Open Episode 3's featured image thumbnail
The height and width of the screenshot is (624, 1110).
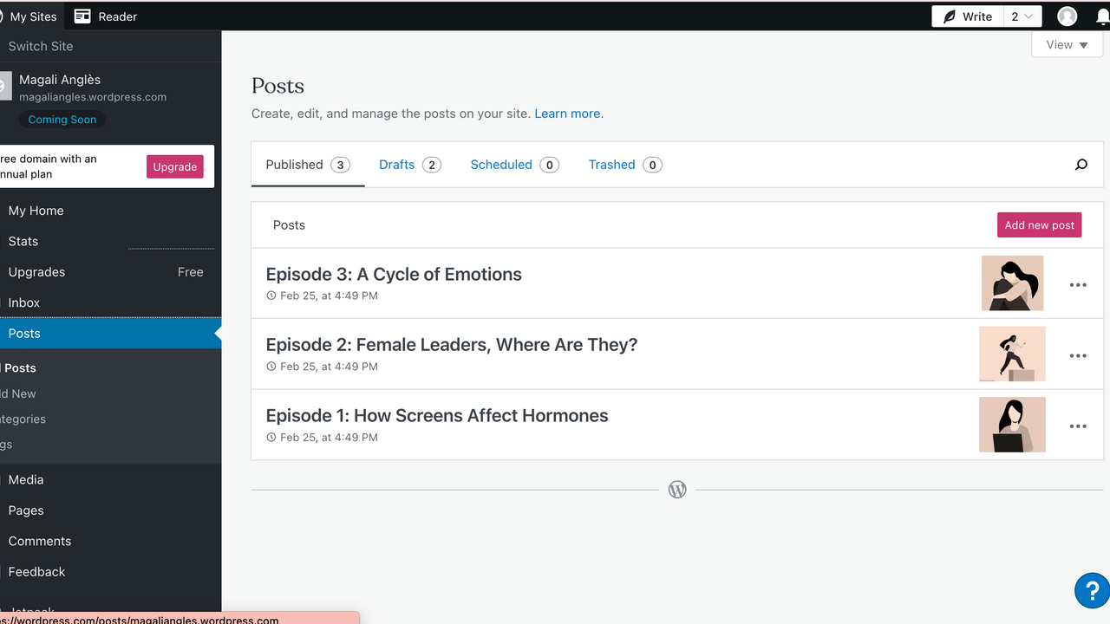coord(1012,283)
